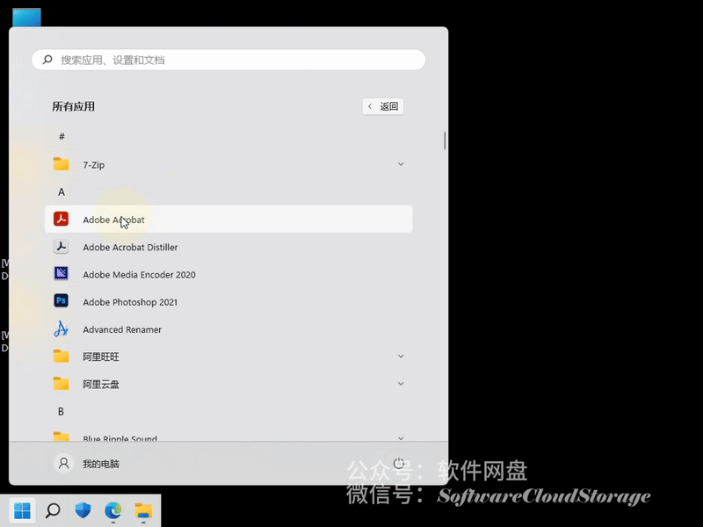Open Adobe Media Encoder 2020
This screenshot has width=703, height=527.
[139, 274]
